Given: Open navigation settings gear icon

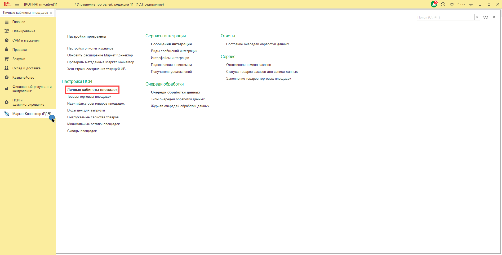Looking at the screenshot, I should pos(486,17).
